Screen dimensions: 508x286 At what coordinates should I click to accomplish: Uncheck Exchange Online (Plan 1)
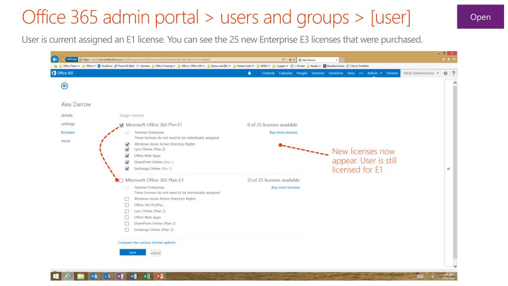[127, 169]
